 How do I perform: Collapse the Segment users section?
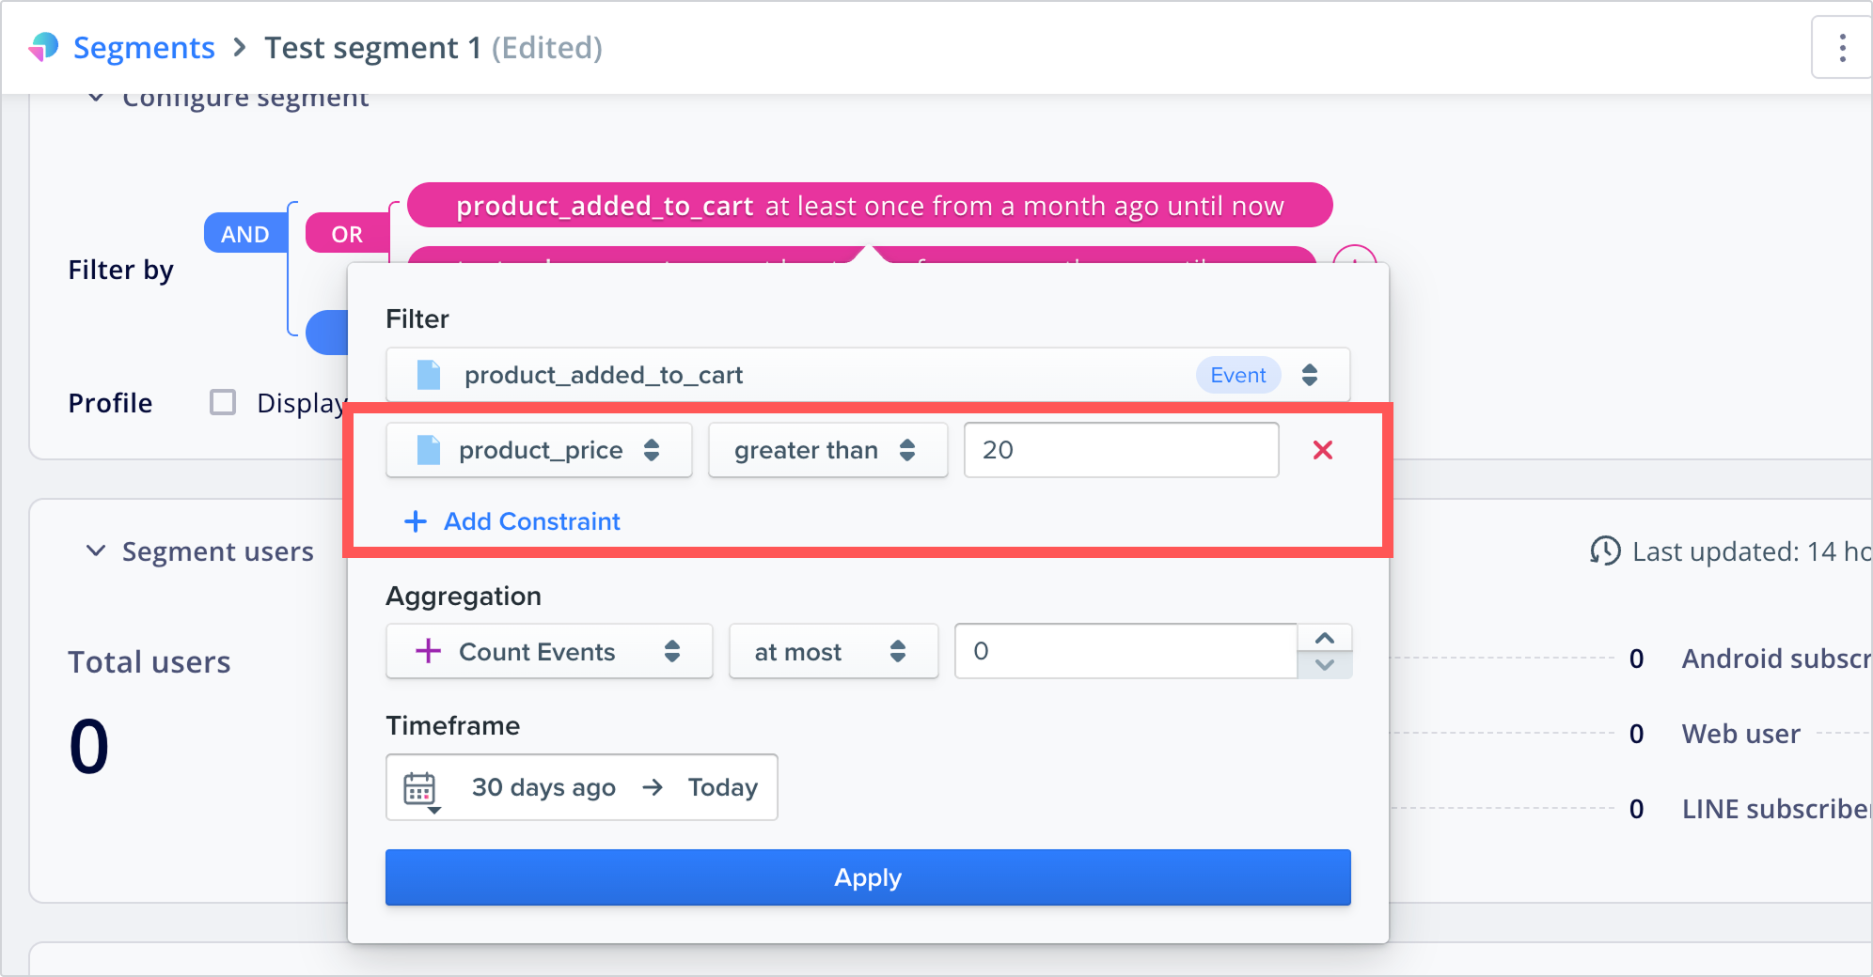point(96,551)
